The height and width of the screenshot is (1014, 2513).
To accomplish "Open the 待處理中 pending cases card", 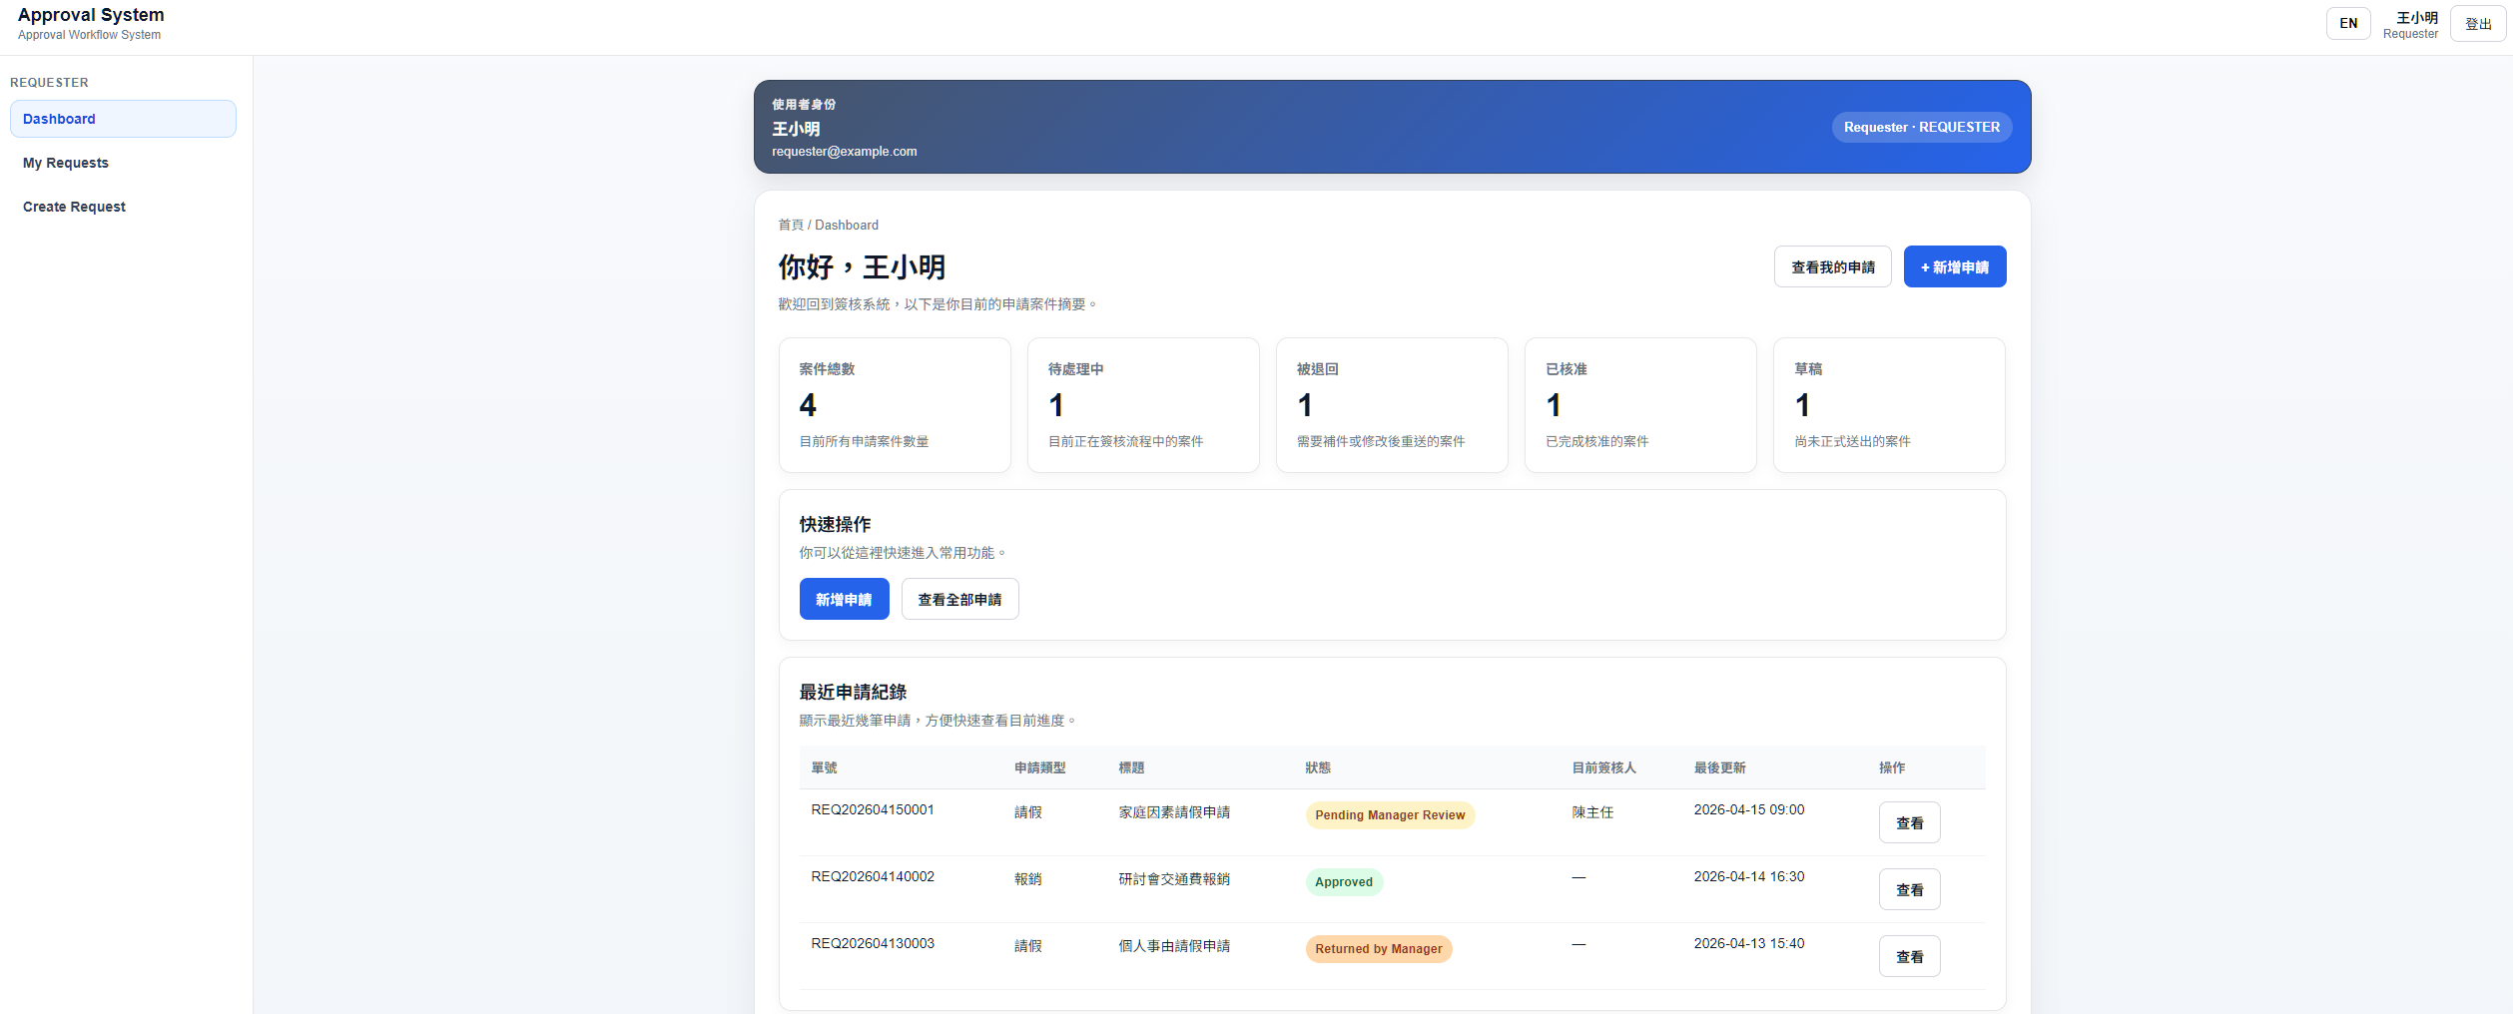I will 1143,404.
